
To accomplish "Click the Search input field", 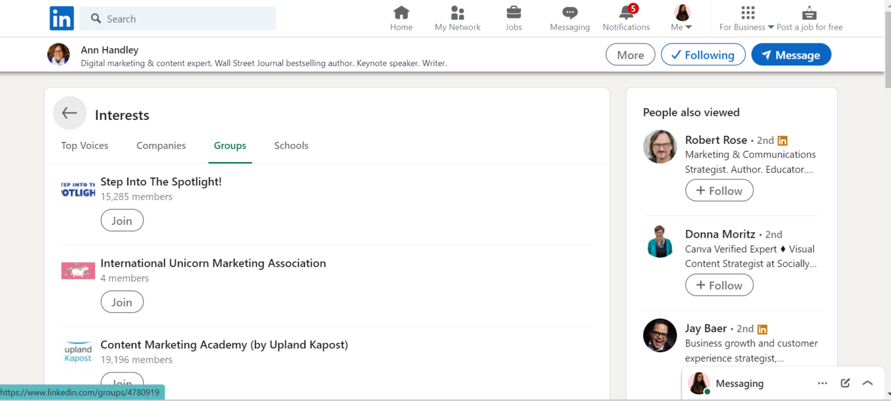I will coord(178,18).
